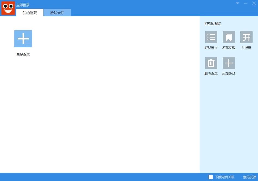258x181 pixels.
Task: Open the 意见反馈 feedback link
Action: tap(250, 177)
